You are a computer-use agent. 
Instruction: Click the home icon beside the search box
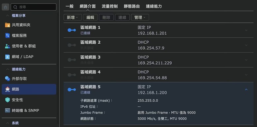click(5, 7)
